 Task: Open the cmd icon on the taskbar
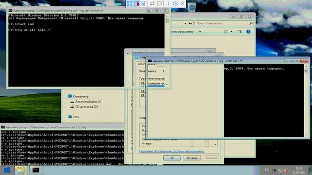pyautogui.click(x=36, y=170)
